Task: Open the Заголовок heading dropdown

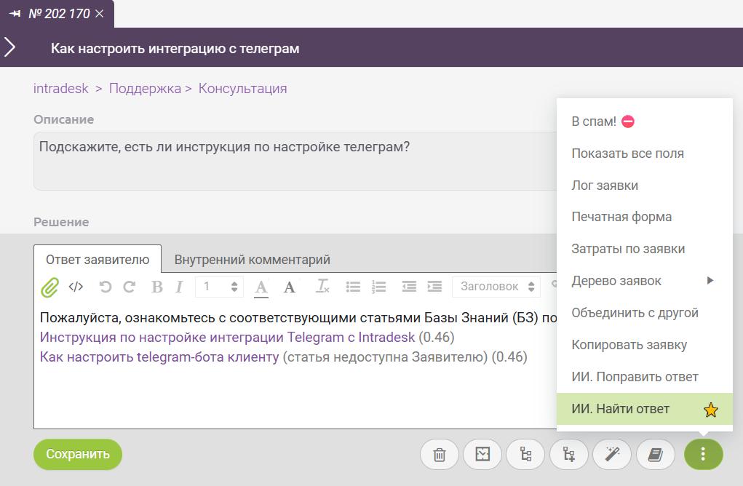Action: coord(497,287)
